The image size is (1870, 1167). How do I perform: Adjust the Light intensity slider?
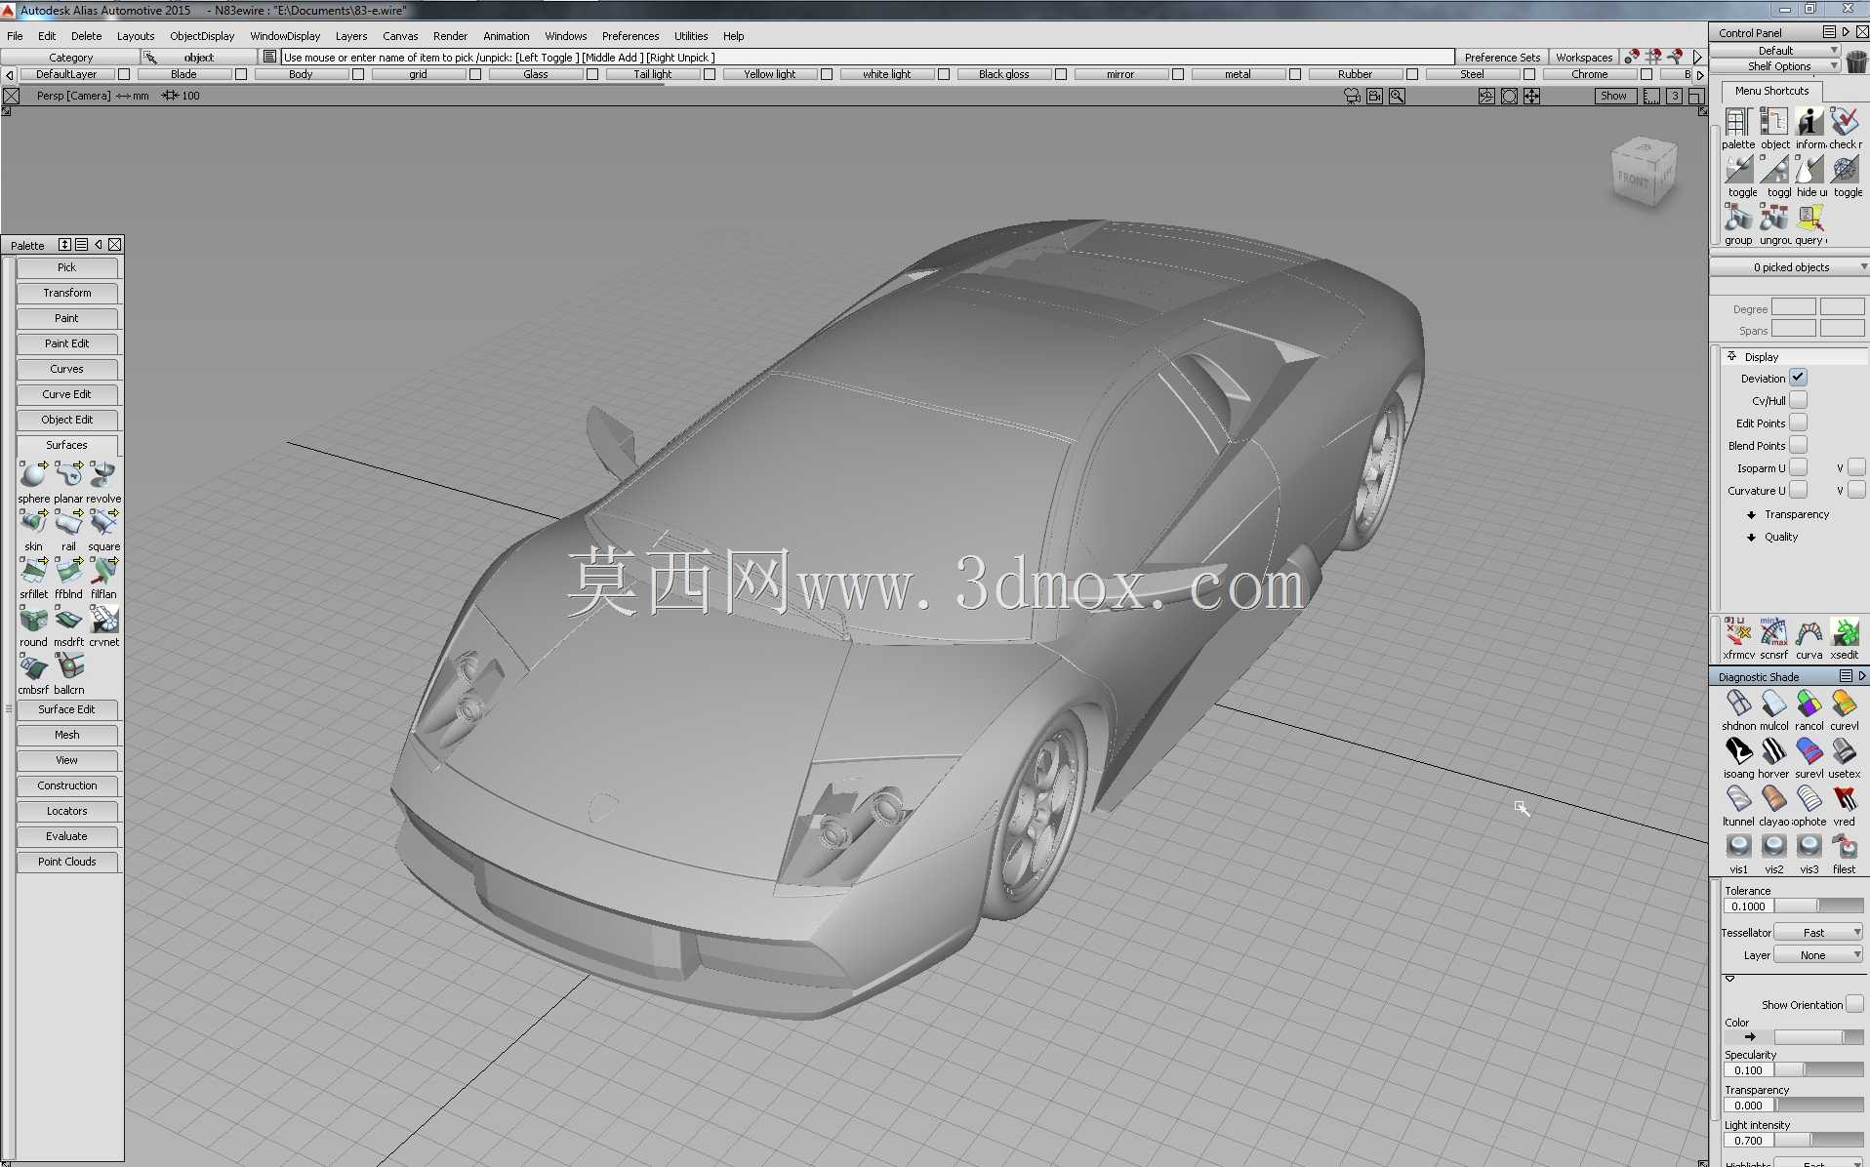coord(1818,1140)
